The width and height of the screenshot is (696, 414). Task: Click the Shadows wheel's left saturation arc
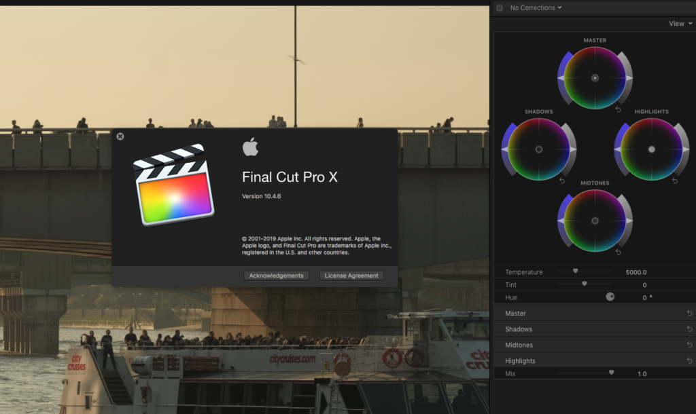click(x=506, y=149)
